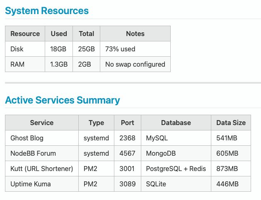Select port 2368 in the table
Viewport: 261px width, 200px height.
point(127,138)
